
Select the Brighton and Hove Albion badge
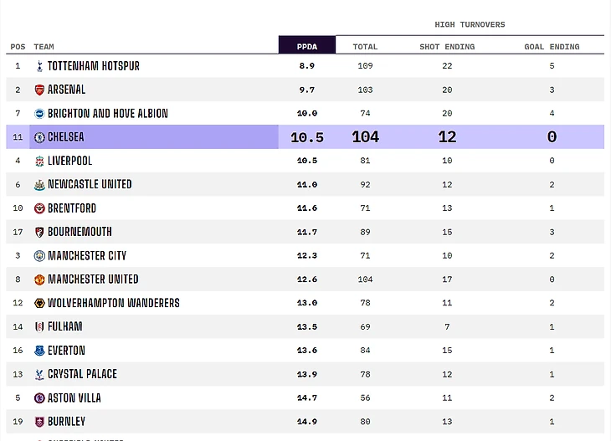(x=39, y=113)
